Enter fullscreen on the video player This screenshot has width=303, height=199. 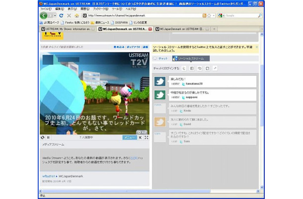click(x=147, y=137)
